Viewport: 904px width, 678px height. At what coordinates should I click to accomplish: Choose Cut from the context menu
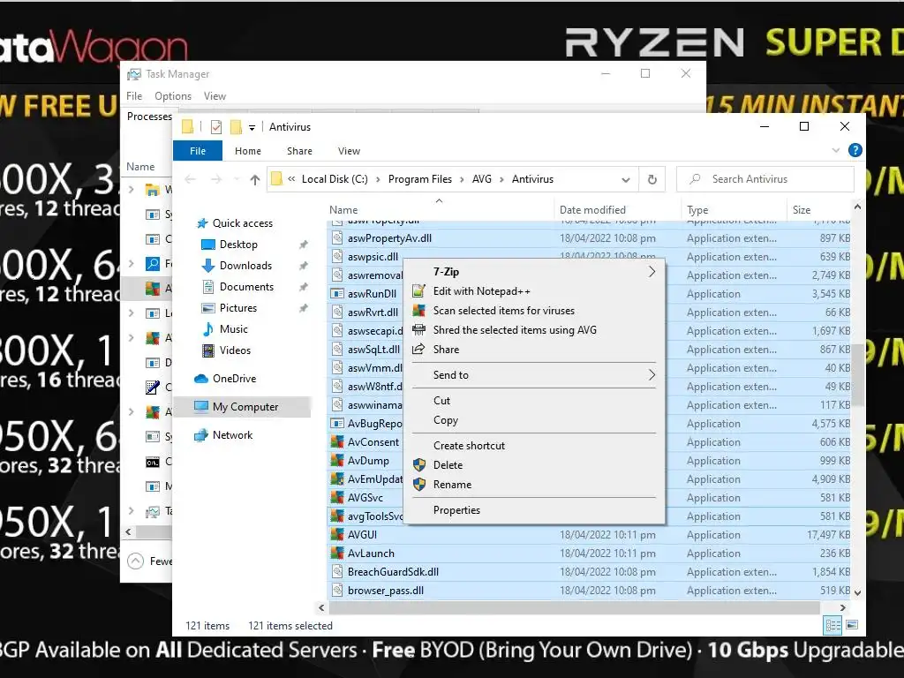click(534, 401)
